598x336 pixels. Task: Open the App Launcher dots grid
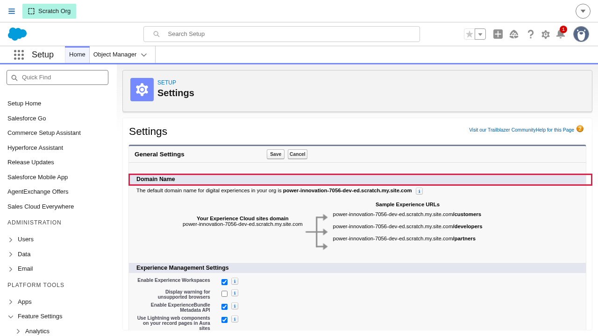[19, 55]
